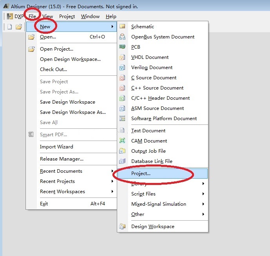Select Verilog Document entry

(162, 67)
